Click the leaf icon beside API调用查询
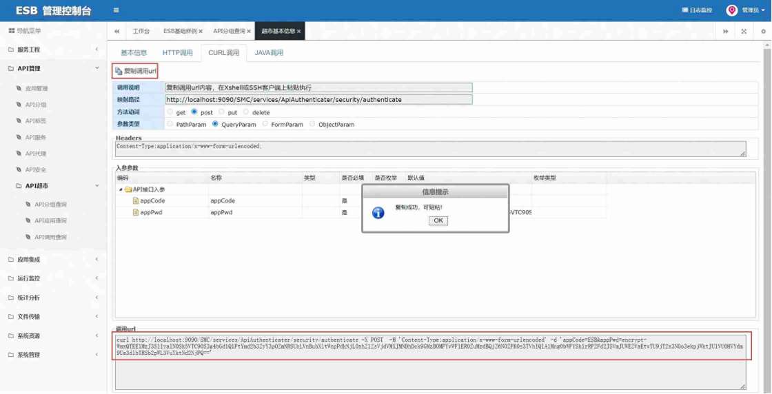The width and height of the screenshot is (772, 394). click(x=28, y=237)
